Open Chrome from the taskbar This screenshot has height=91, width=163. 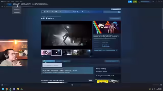(7, 89)
